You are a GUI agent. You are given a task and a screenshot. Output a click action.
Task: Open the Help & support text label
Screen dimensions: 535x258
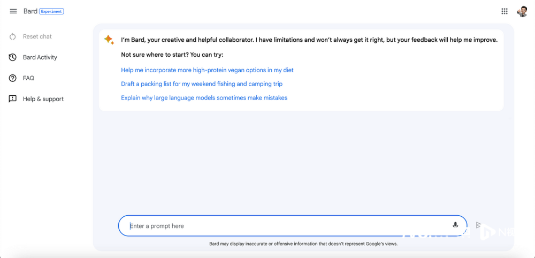pos(43,99)
